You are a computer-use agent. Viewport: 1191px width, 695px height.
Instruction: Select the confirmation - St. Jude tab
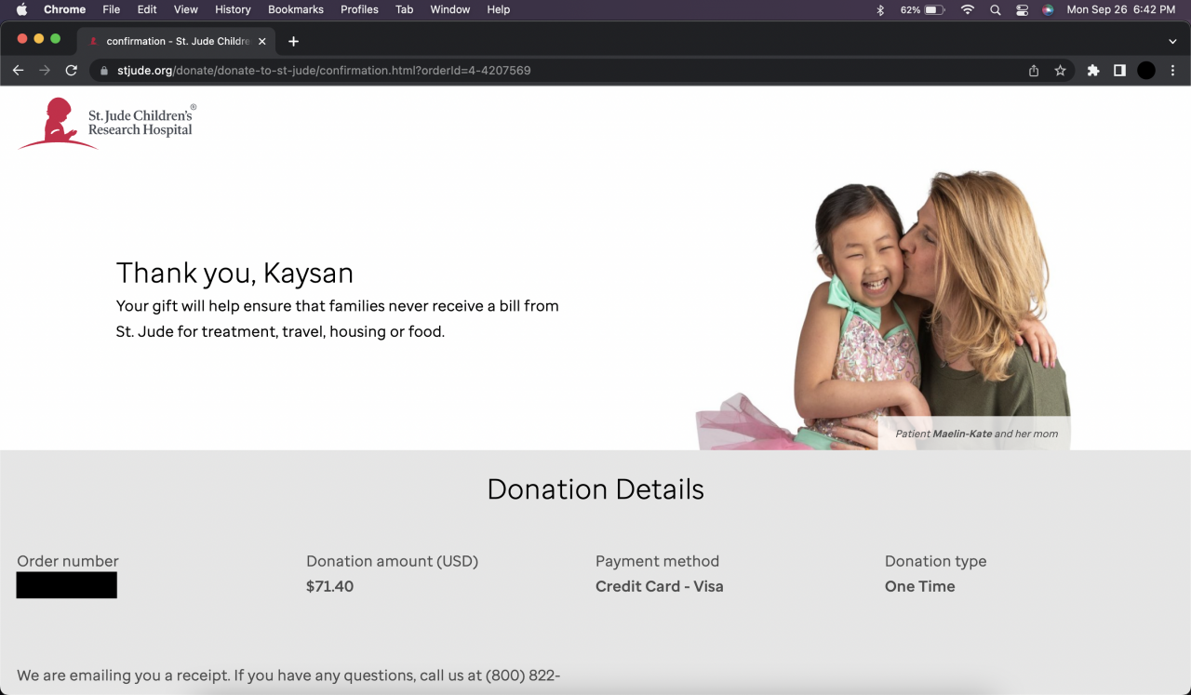pyautogui.click(x=177, y=41)
